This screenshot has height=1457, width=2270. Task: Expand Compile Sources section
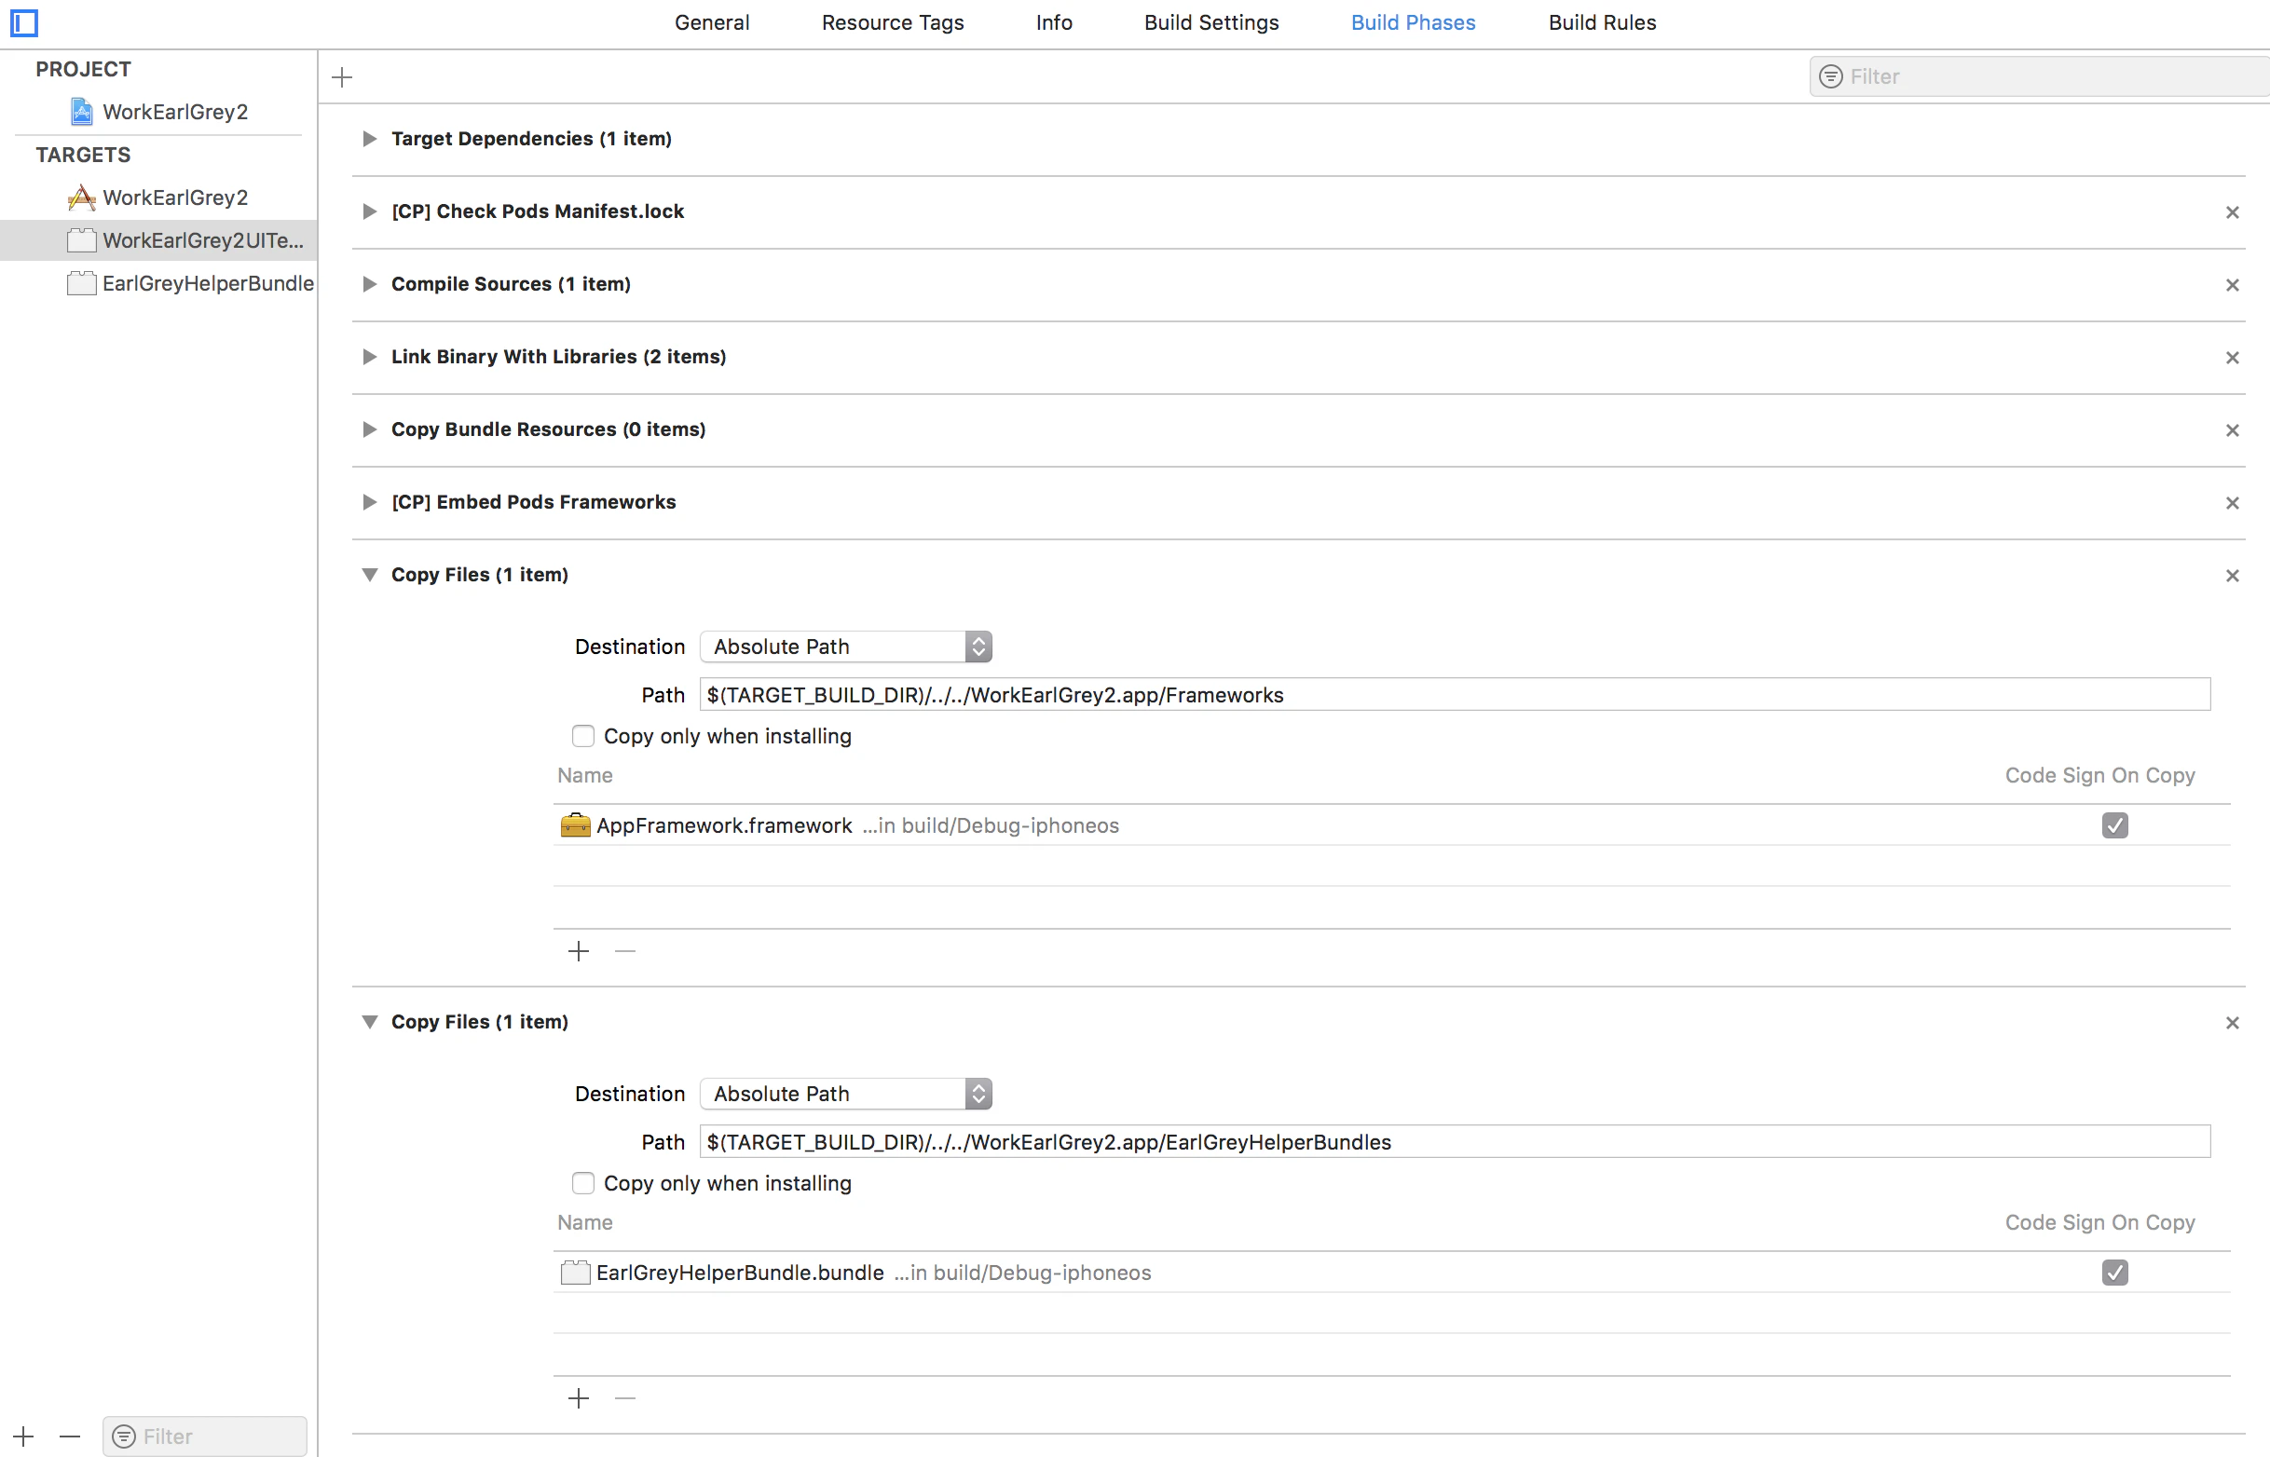[369, 284]
